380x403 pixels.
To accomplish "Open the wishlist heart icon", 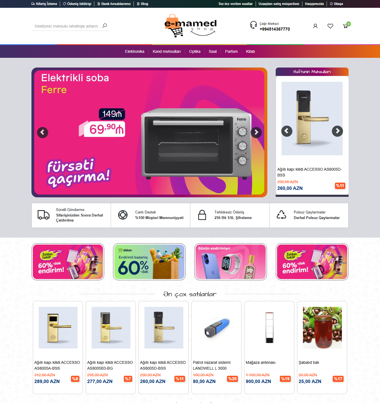I will coord(330,26).
